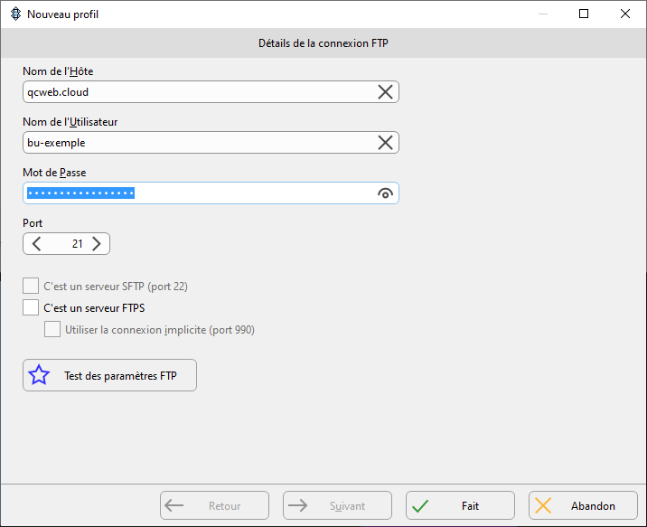This screenshot has height=527, width=647.
Task: Click the Fait button
Action: click(x=460, y=505)
